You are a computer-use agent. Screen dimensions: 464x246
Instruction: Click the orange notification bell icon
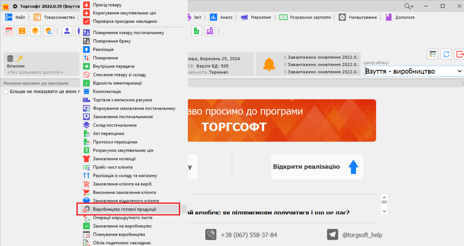(x=269, y=65)
